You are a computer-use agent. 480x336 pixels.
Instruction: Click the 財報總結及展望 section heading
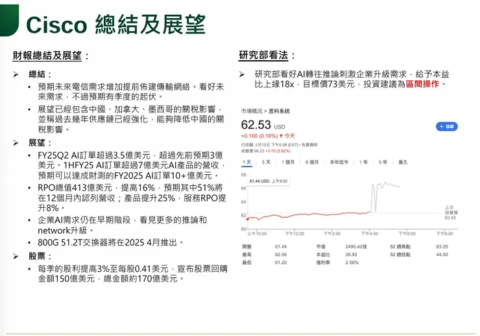point(47,56)
